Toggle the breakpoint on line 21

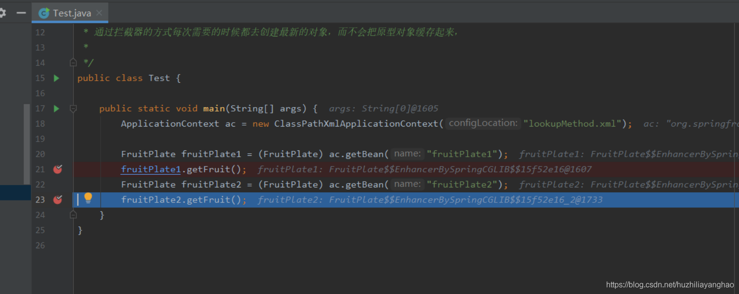click(57, 169)
